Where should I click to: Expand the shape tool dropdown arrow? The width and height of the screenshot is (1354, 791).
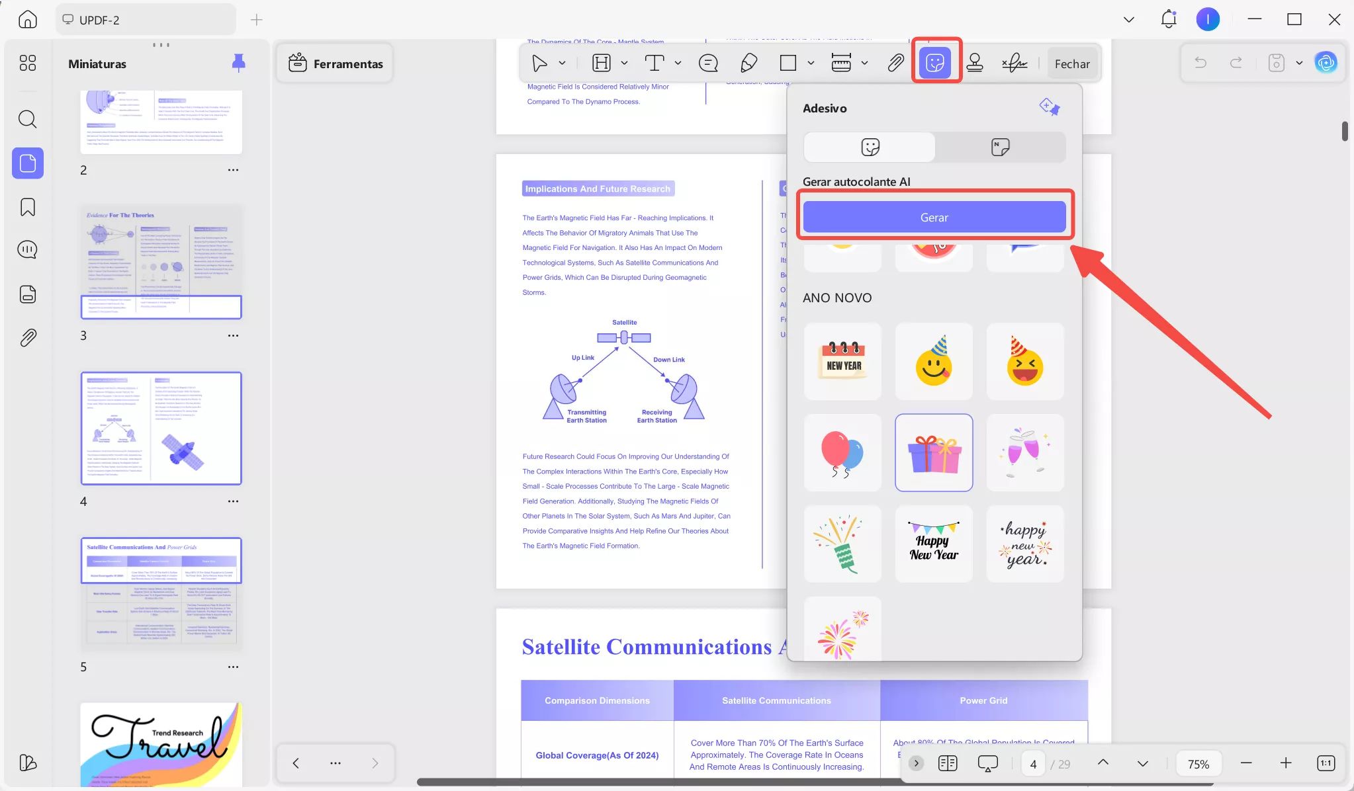(x=811, y=63)
